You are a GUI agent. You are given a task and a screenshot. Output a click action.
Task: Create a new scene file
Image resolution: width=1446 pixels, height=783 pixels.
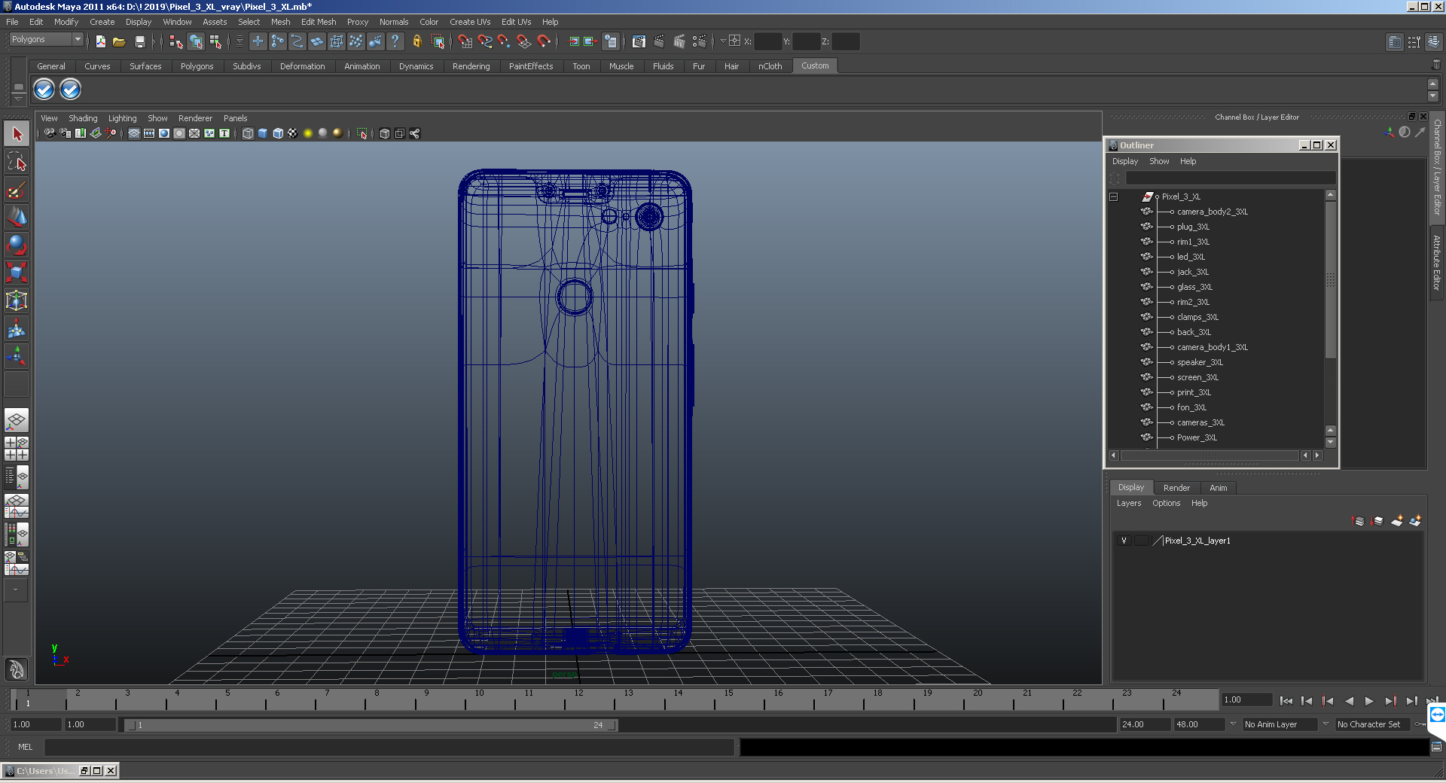tap(100, 41)
